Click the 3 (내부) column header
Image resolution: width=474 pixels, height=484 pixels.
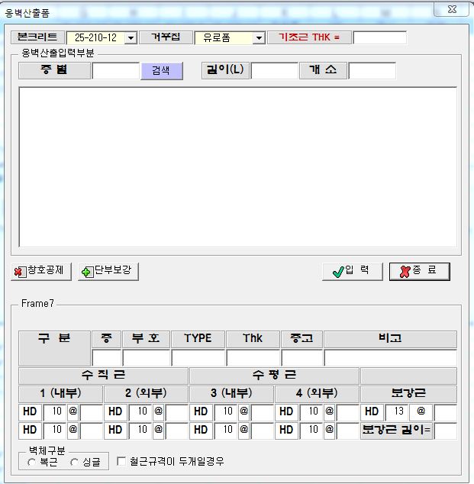231,394
